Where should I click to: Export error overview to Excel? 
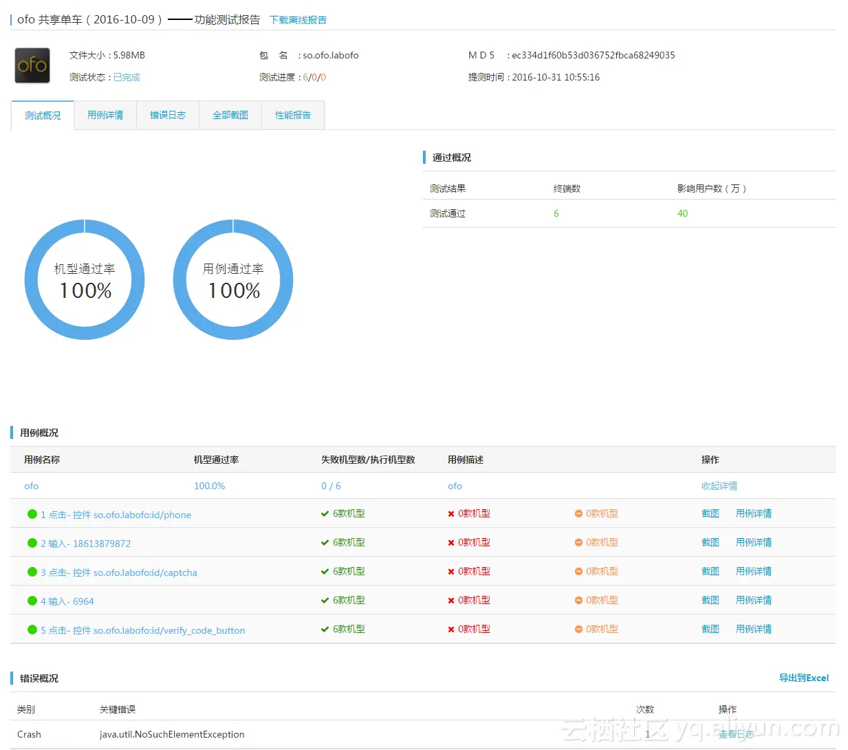coord(804,678)
